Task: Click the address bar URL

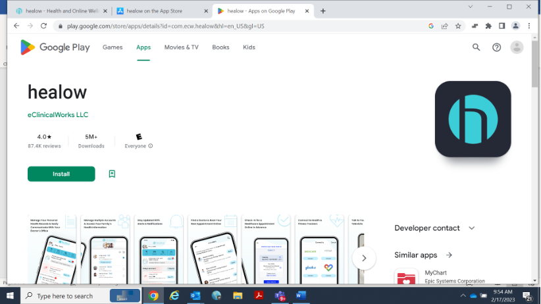Action: (x=166, y=26)
